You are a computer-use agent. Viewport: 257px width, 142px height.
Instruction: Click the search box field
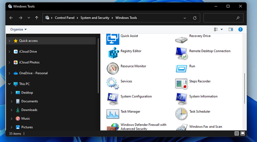[x=223, y=18]
